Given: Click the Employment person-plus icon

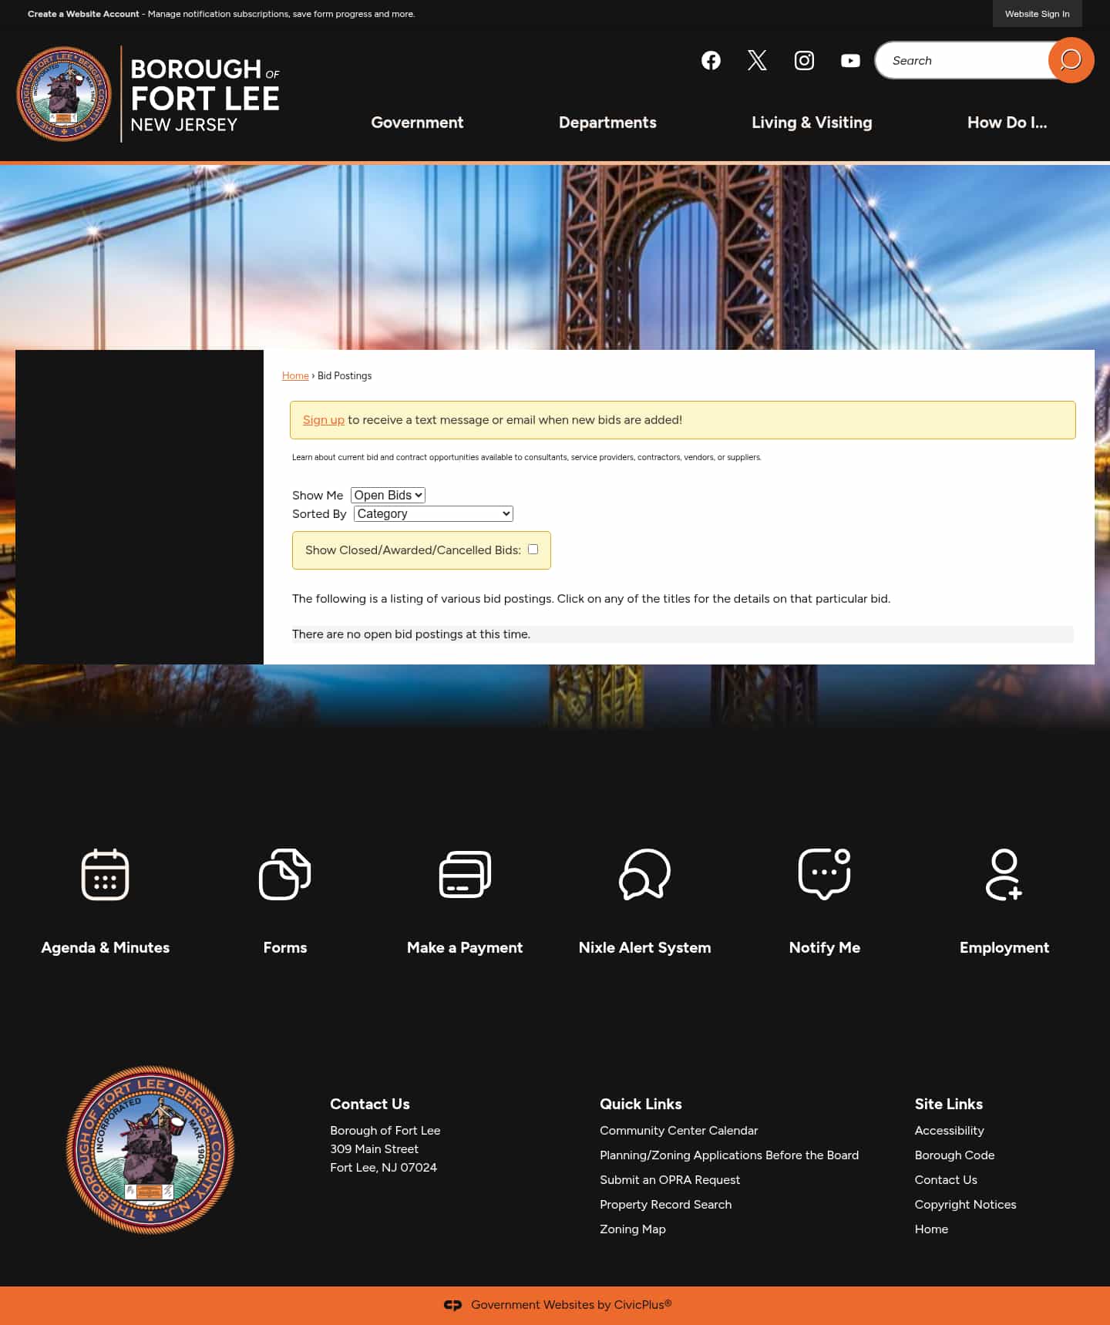Looking at the screenshot, I should (1004, 874).
